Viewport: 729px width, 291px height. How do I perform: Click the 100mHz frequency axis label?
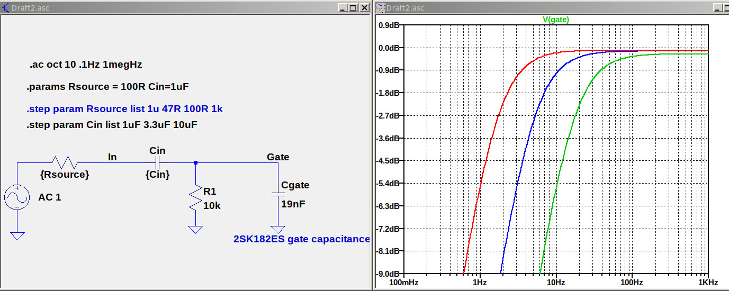[x=404, y=283]
